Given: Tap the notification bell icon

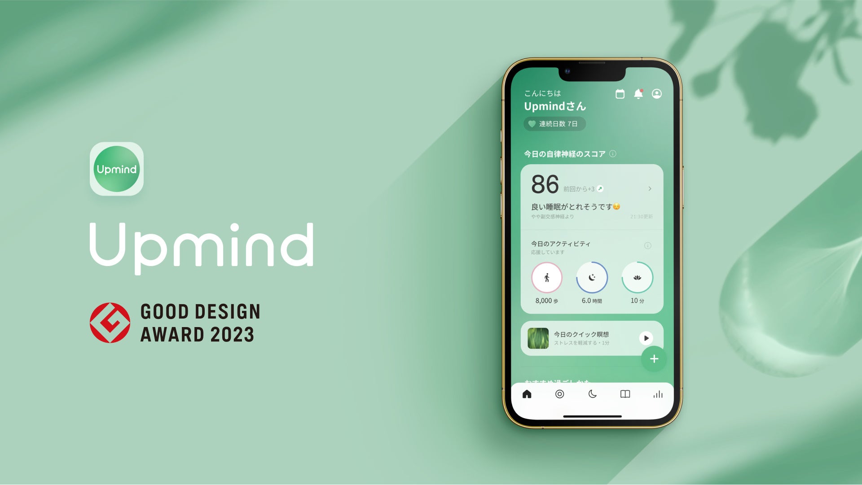Looking at the screenshot, I should tap(638, 93).
